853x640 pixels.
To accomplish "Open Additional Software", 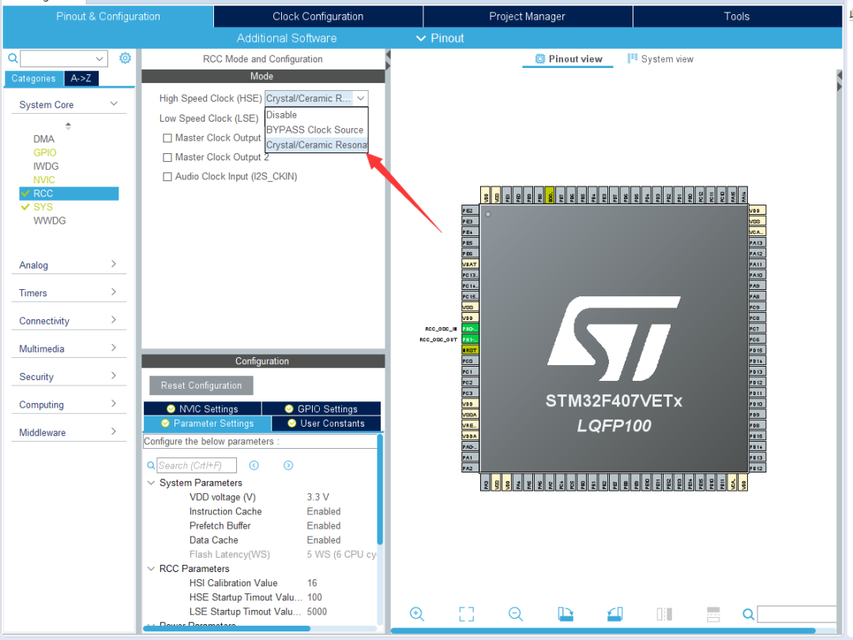I will tap(287, 38).
